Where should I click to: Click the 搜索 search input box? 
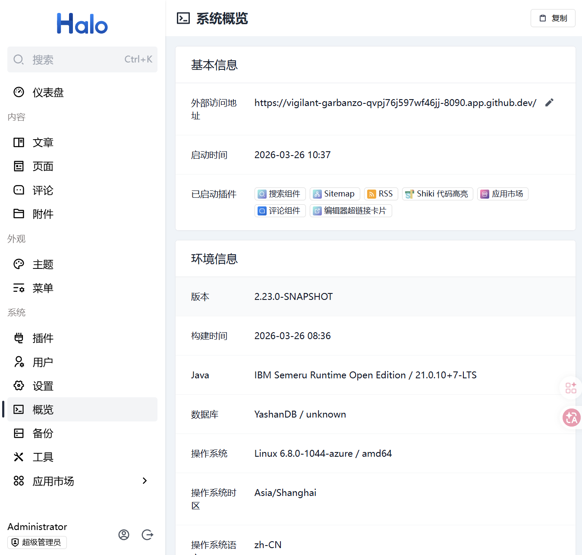point(82,59)
